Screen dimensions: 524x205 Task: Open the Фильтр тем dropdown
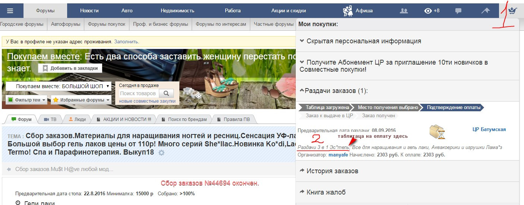click(x=26, y=100)
